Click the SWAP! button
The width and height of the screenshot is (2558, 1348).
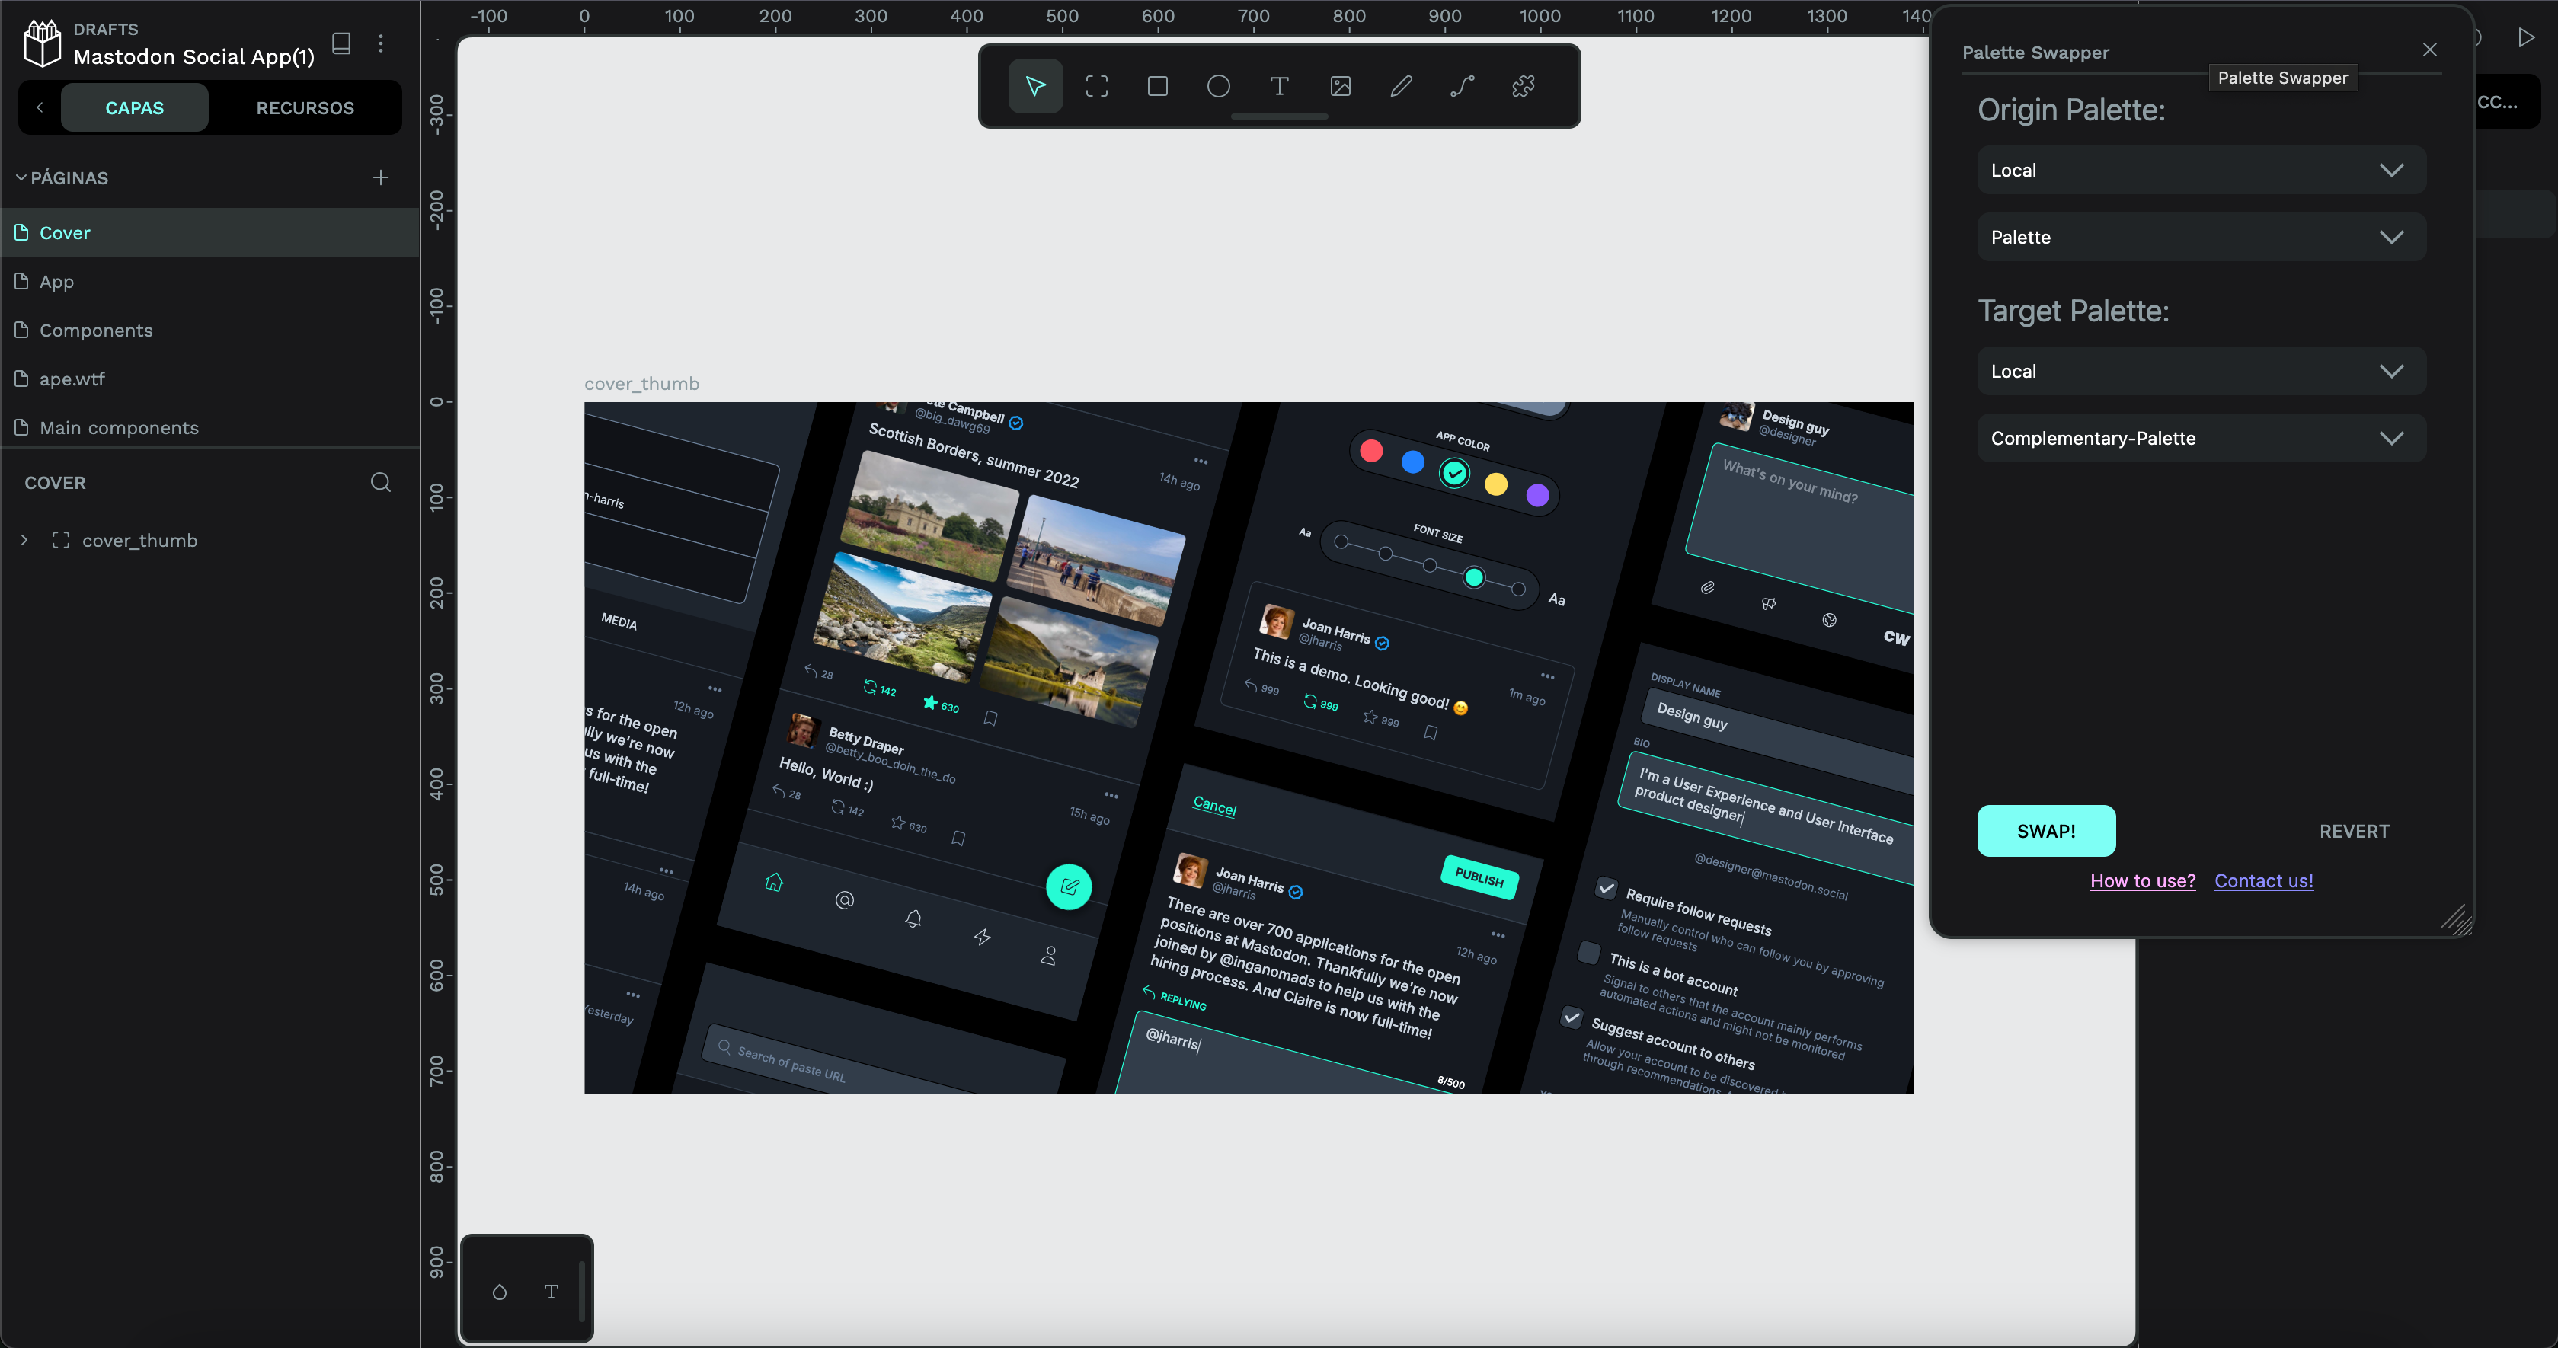pyautogui.click(x=2045, y=831)
